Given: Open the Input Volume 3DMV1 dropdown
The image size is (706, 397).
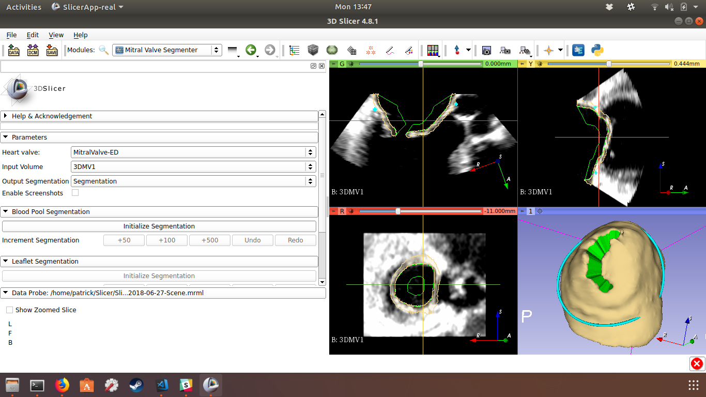Looking at the screenshot, I should click(193, 167).
